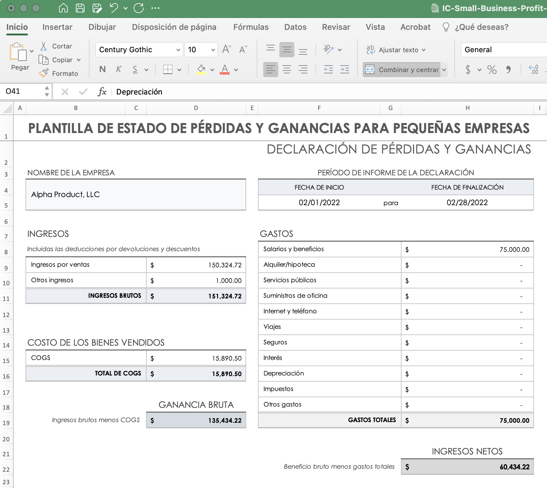The width and height of the screenshot is (547, 488).
Task: Toggle underline S formatting
Action: tap(135, 69)
